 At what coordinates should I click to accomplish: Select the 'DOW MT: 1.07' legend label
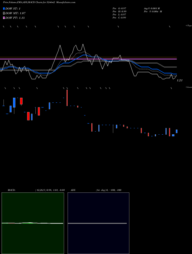(15, 13)
